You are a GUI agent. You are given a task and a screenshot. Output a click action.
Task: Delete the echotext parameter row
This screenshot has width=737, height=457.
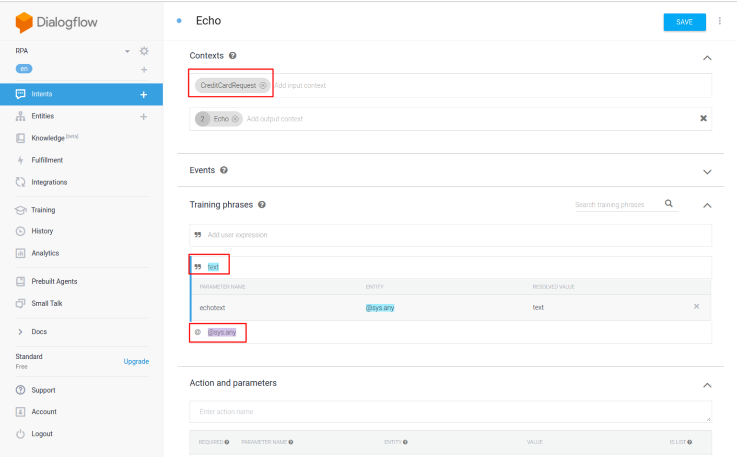click(x=696, y=307)
